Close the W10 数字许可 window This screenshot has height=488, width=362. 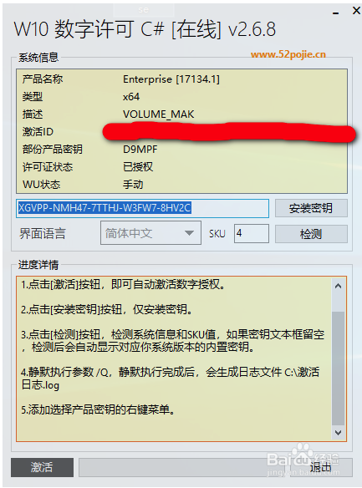click(x=356, y=11)
